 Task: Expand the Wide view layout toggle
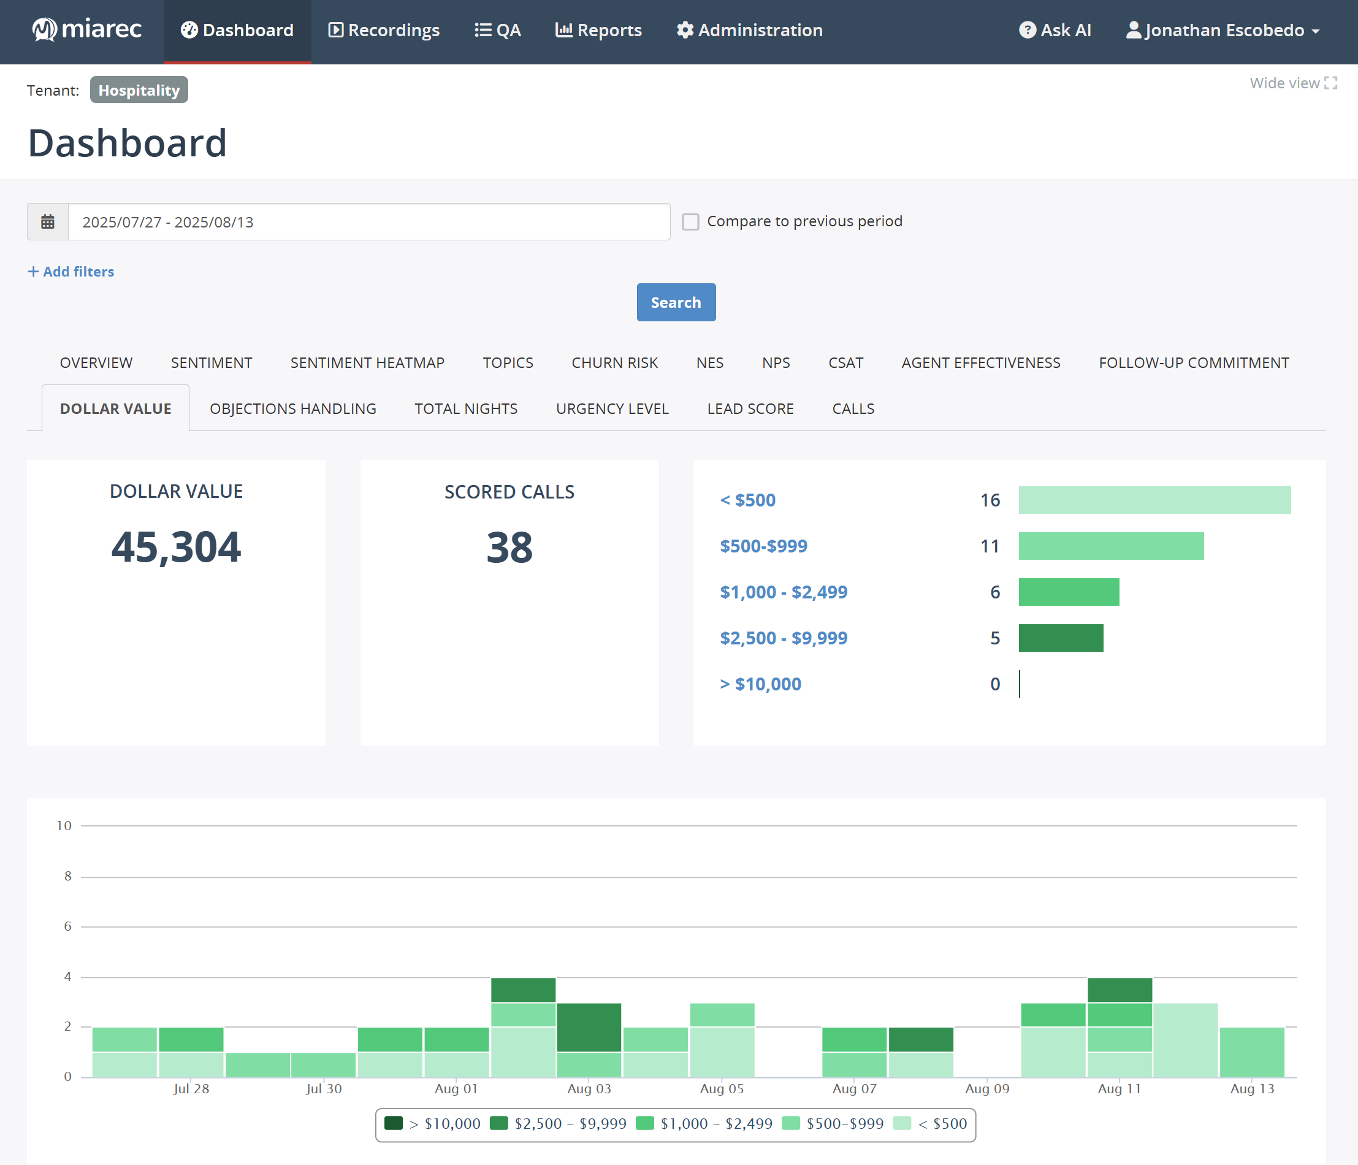coord(1332,83)
